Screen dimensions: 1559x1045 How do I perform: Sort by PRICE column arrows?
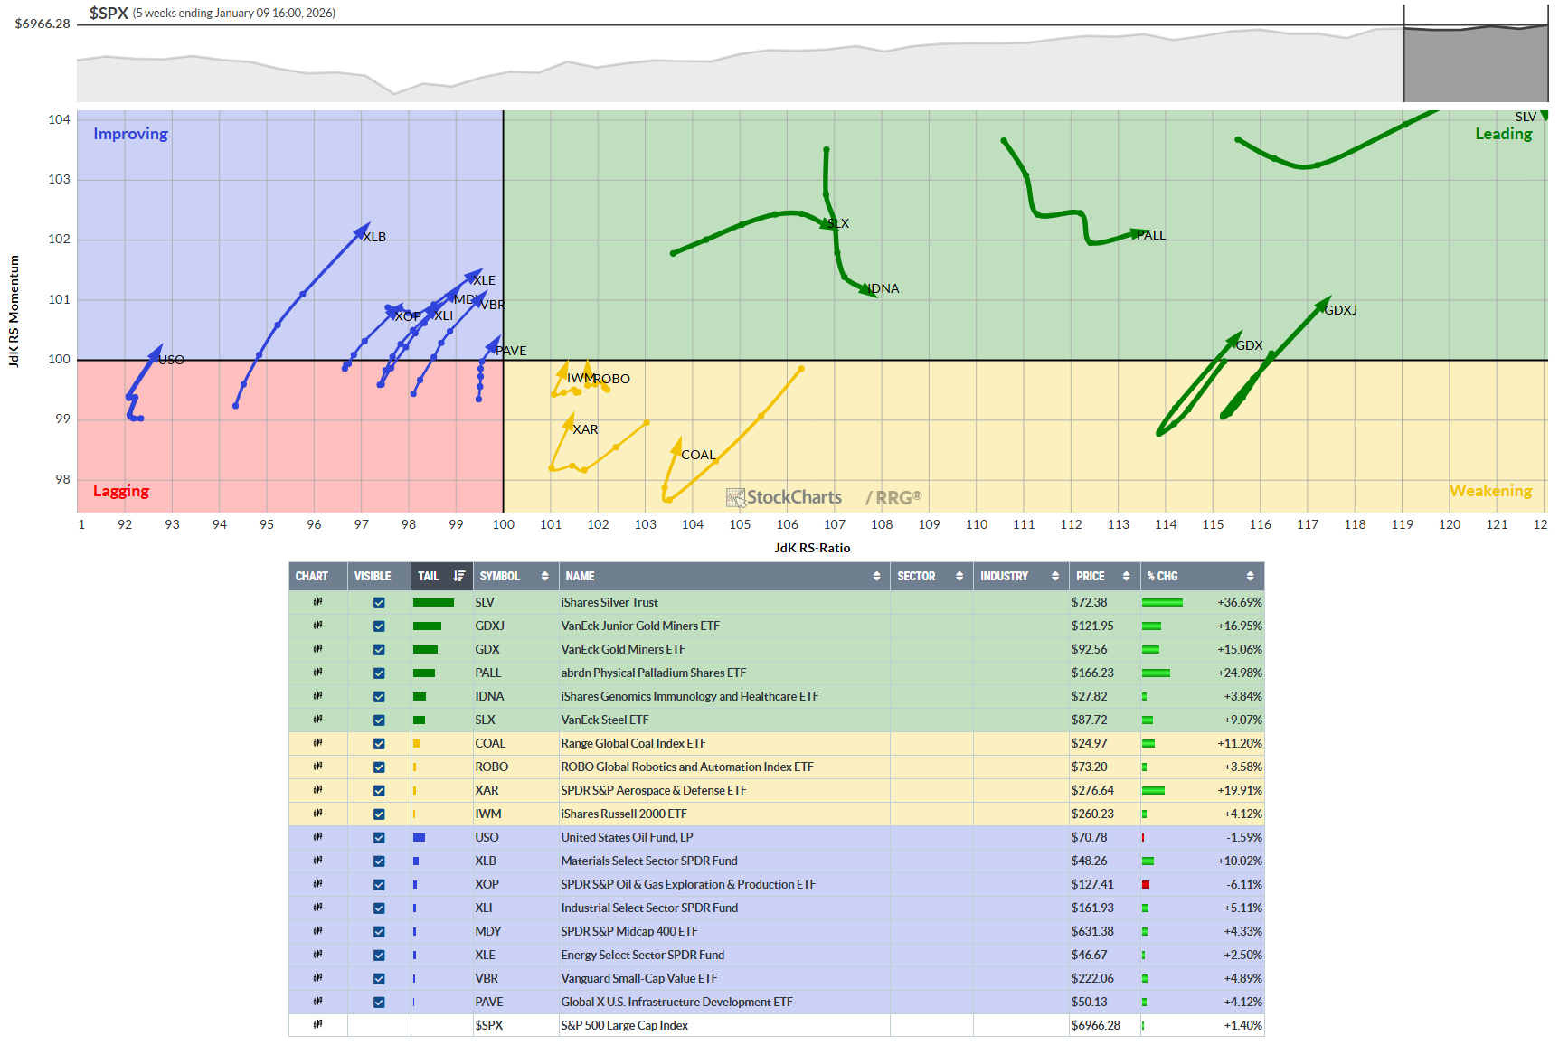point(1126,576)
